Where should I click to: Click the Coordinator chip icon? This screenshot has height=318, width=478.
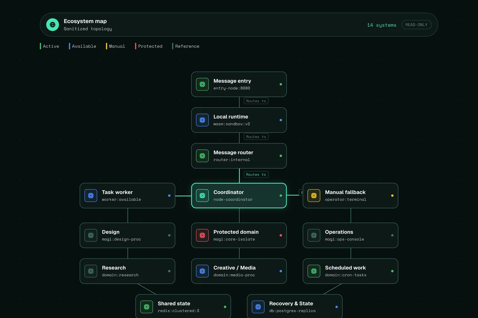coord(202,195)
